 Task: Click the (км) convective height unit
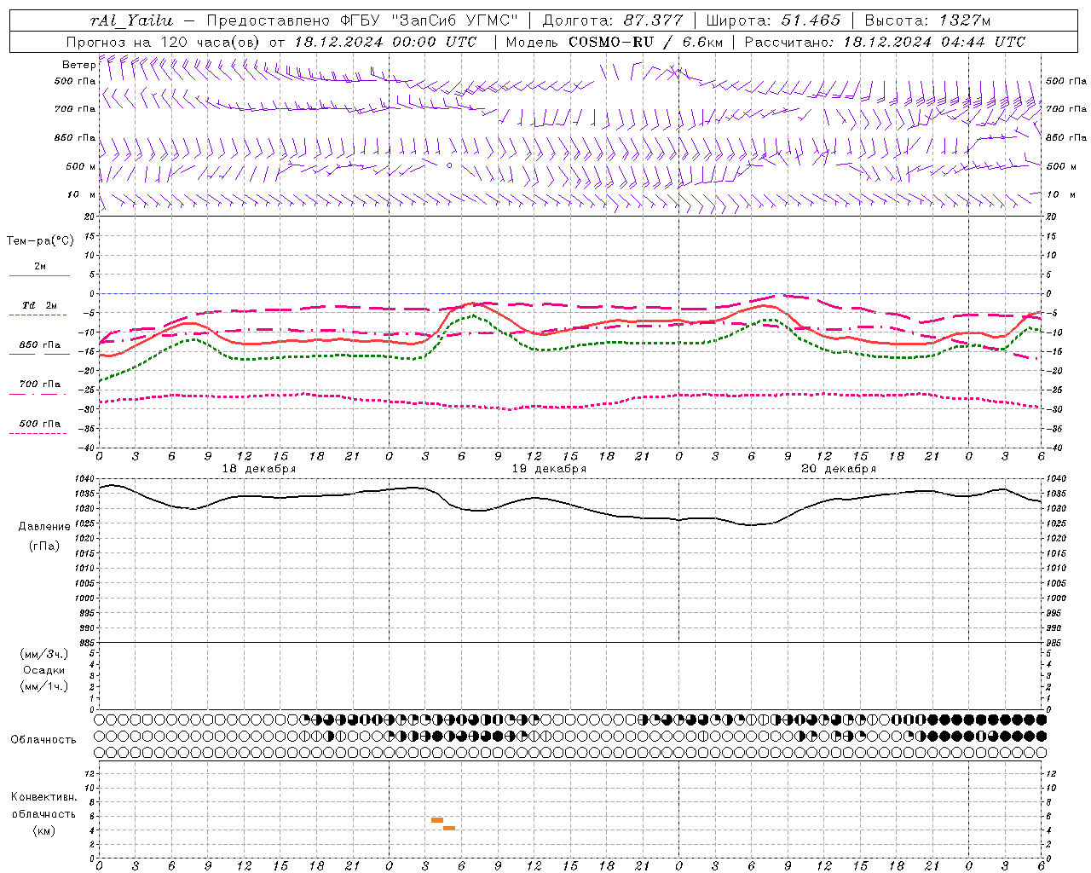(x=43, y=830)
